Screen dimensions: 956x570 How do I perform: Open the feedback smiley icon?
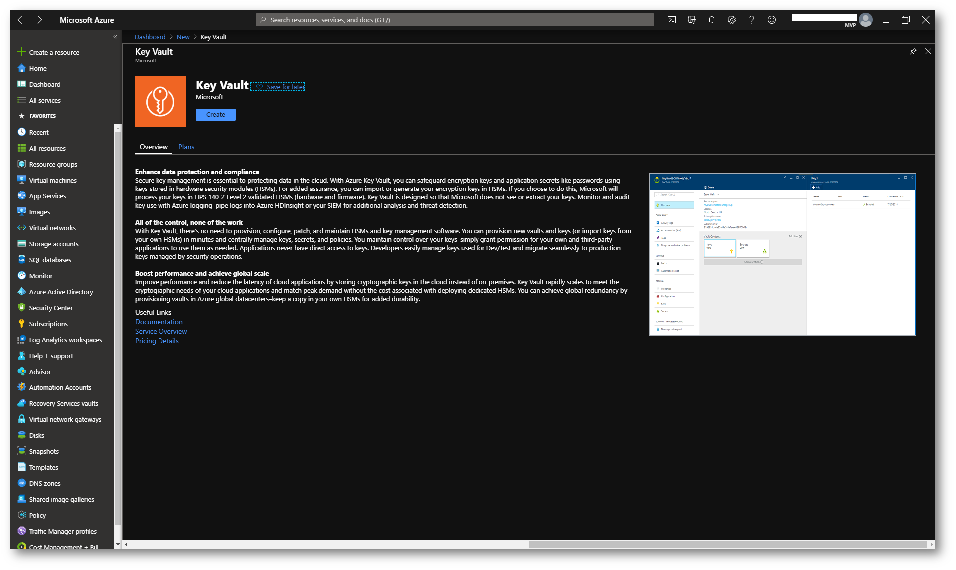(771, 20)
